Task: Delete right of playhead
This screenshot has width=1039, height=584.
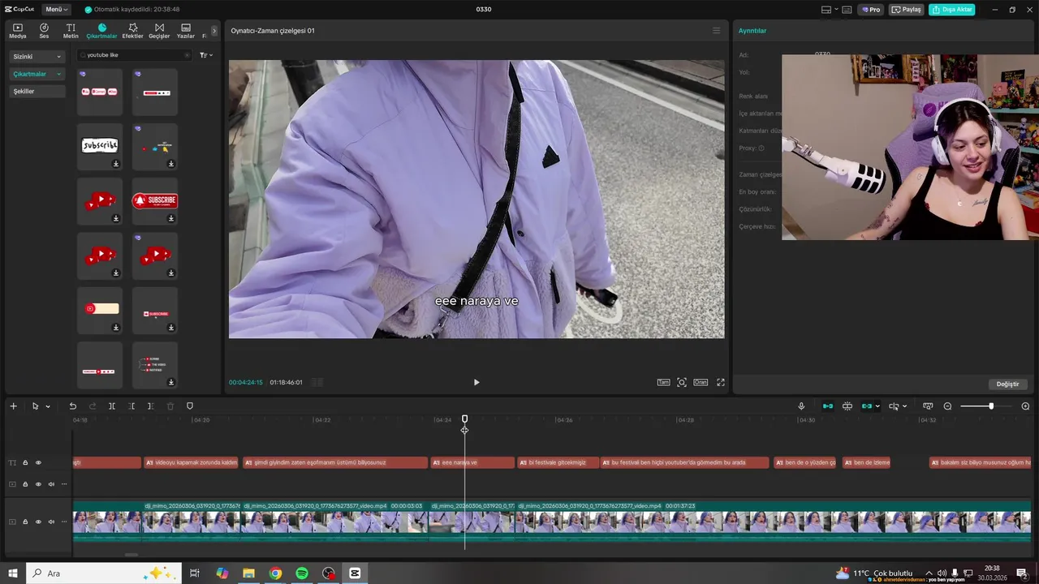Action: 151,406
